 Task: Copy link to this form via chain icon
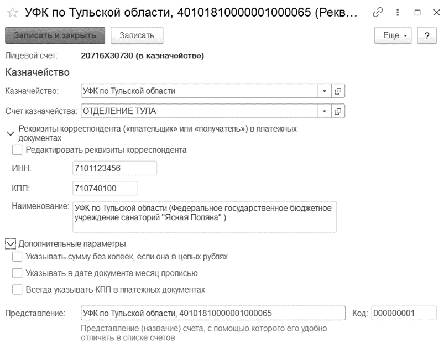(x=378, y=13)
